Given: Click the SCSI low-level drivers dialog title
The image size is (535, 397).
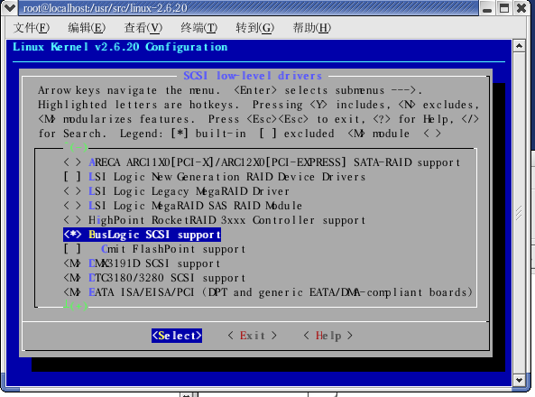Looking at the screenshot, I should (253, 76).
